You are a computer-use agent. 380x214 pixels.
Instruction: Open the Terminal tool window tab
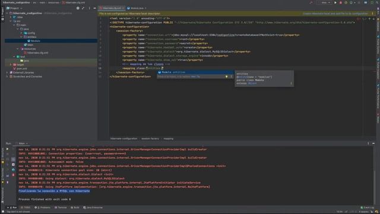coord(61,207)
